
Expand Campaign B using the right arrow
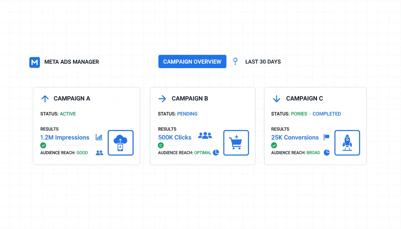(x=162, y=99)
